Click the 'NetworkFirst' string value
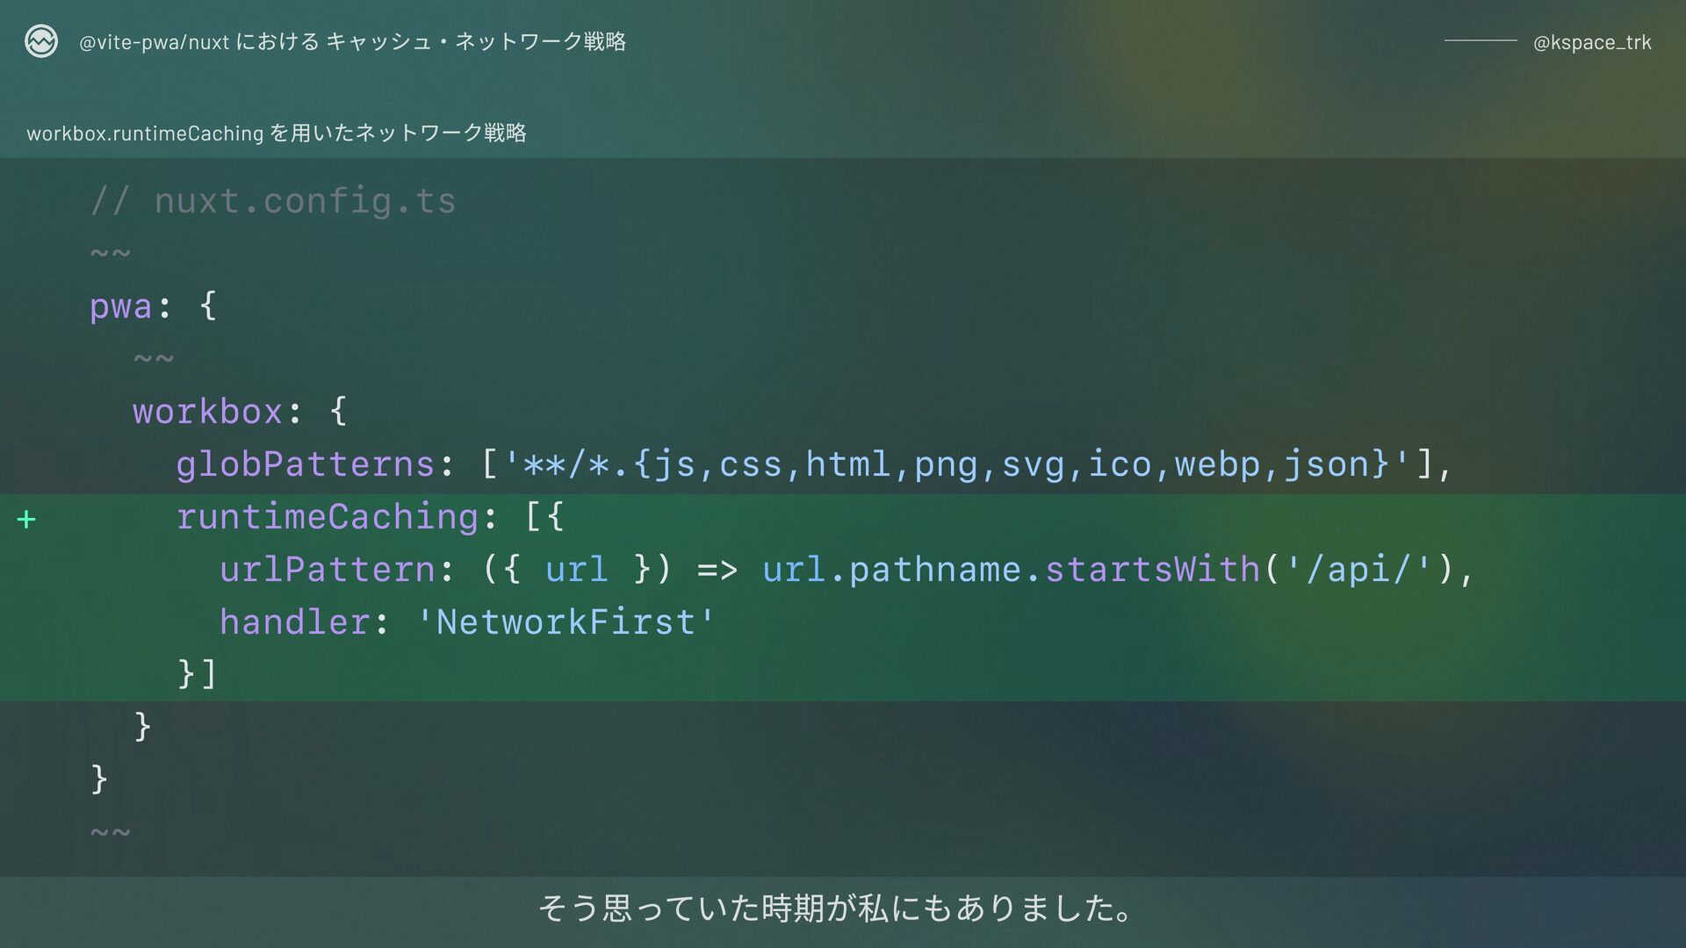The height and width of the screenshot is (948, 1686). click(x=566, y=622)
